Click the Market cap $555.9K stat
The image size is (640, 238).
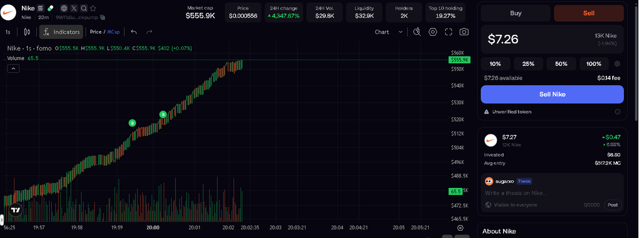click(x=201, y=12)
